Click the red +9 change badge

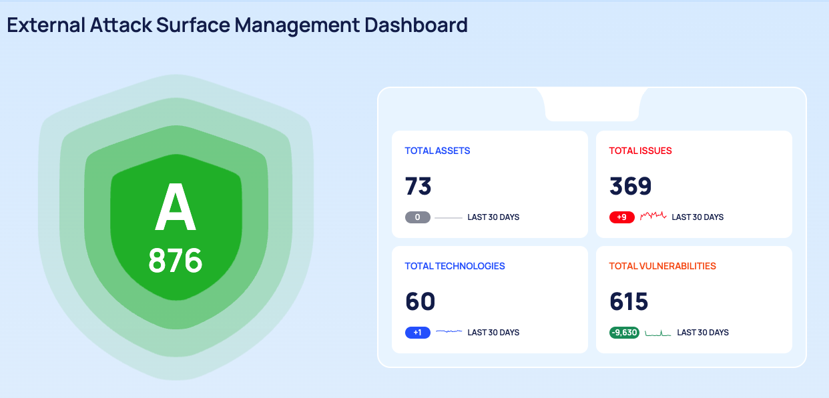[x=622, y=217]
